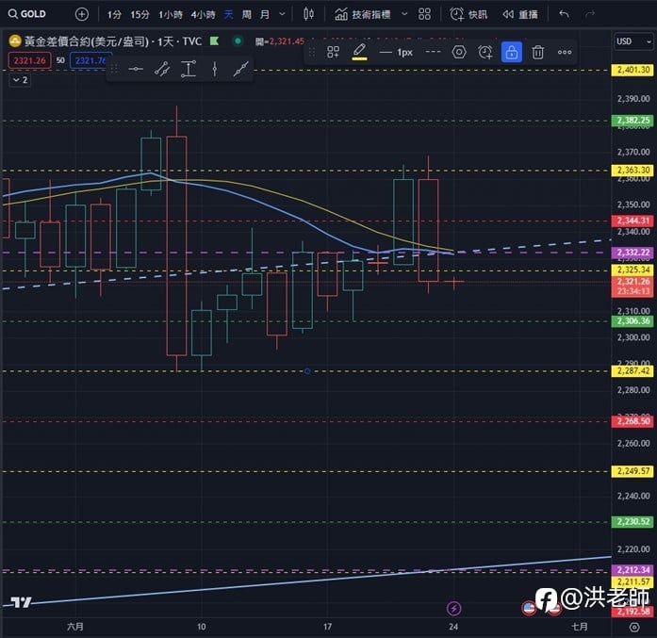Screen dimensions: 657x638
Task: Open the 技術指標 indicators menu
Action: click(363, 14)
